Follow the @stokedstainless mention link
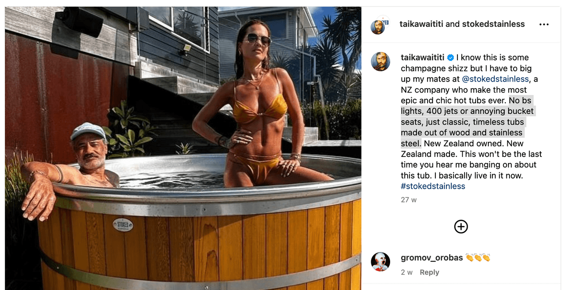This screenshot has width=568, height=290. click(x=495, y=79)
